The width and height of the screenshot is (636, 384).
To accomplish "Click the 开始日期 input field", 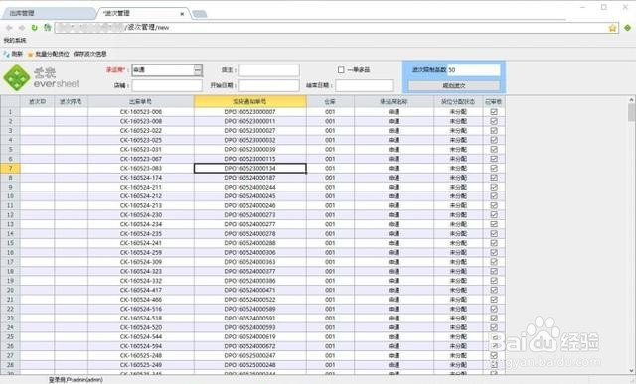I will (x=269, y=85).
